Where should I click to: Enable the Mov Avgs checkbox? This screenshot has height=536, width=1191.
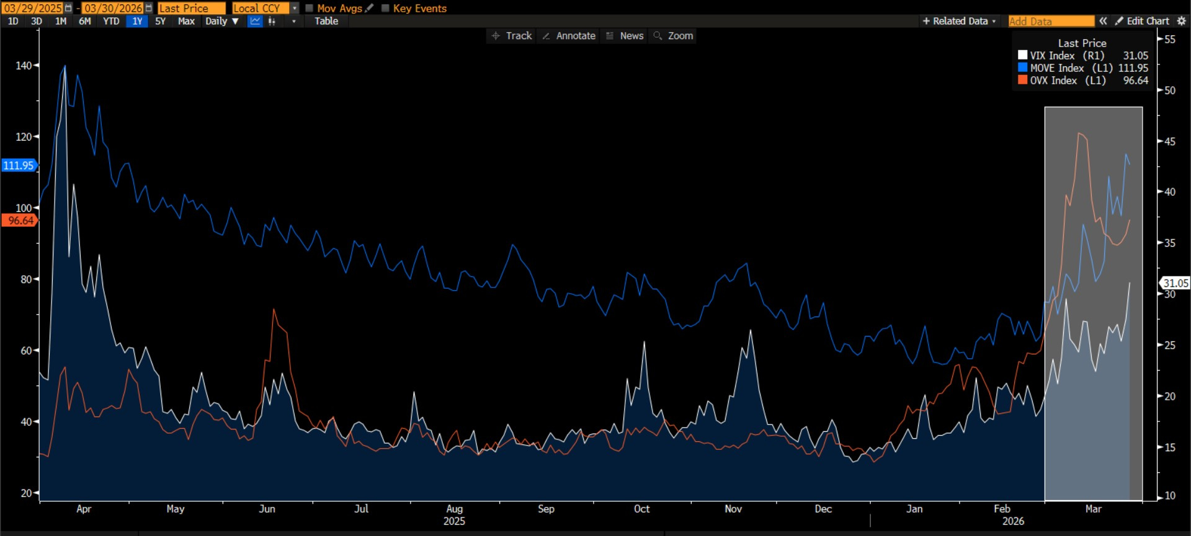(x=309, y=8)
